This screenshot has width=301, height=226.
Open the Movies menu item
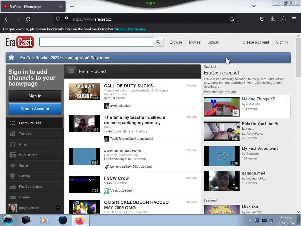195,42
